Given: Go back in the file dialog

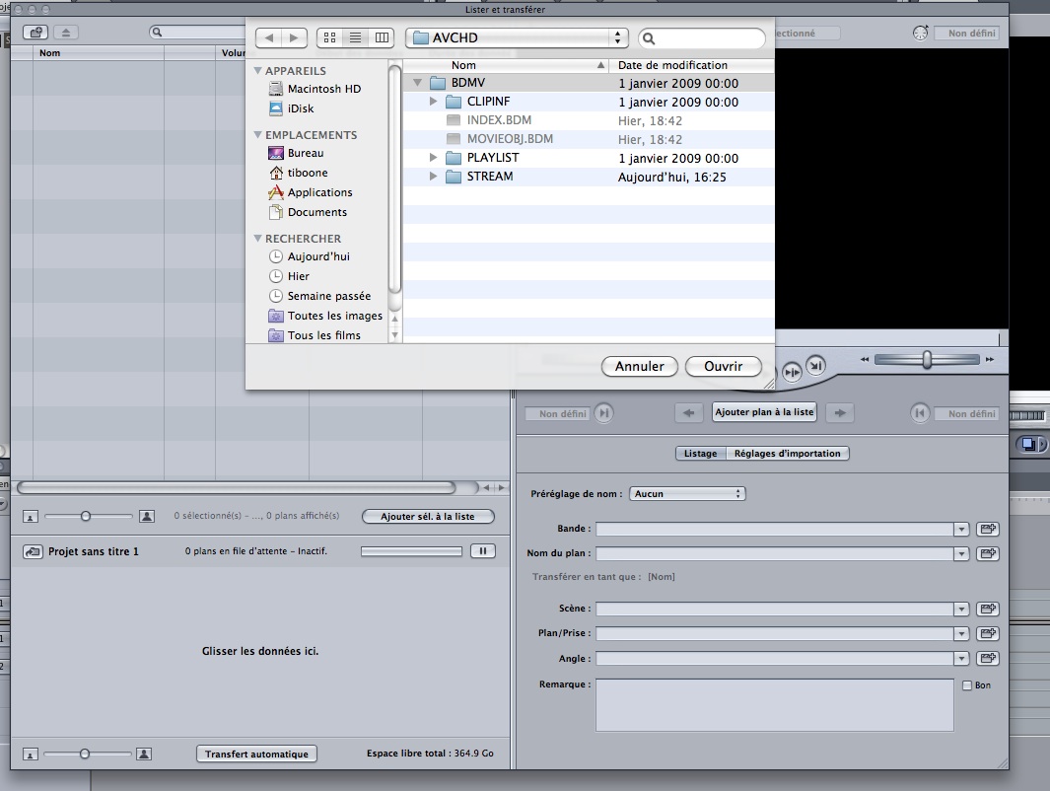Looking at the screenshot, I should 268,37.
